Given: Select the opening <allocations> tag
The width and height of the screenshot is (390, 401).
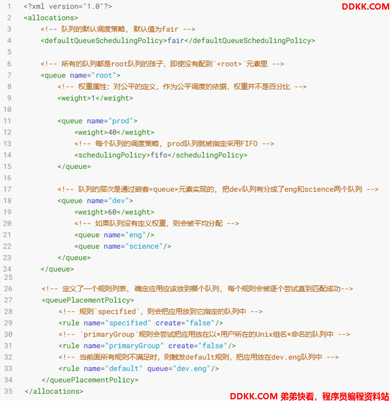Looking at the screenshot, I should point(51,18).
